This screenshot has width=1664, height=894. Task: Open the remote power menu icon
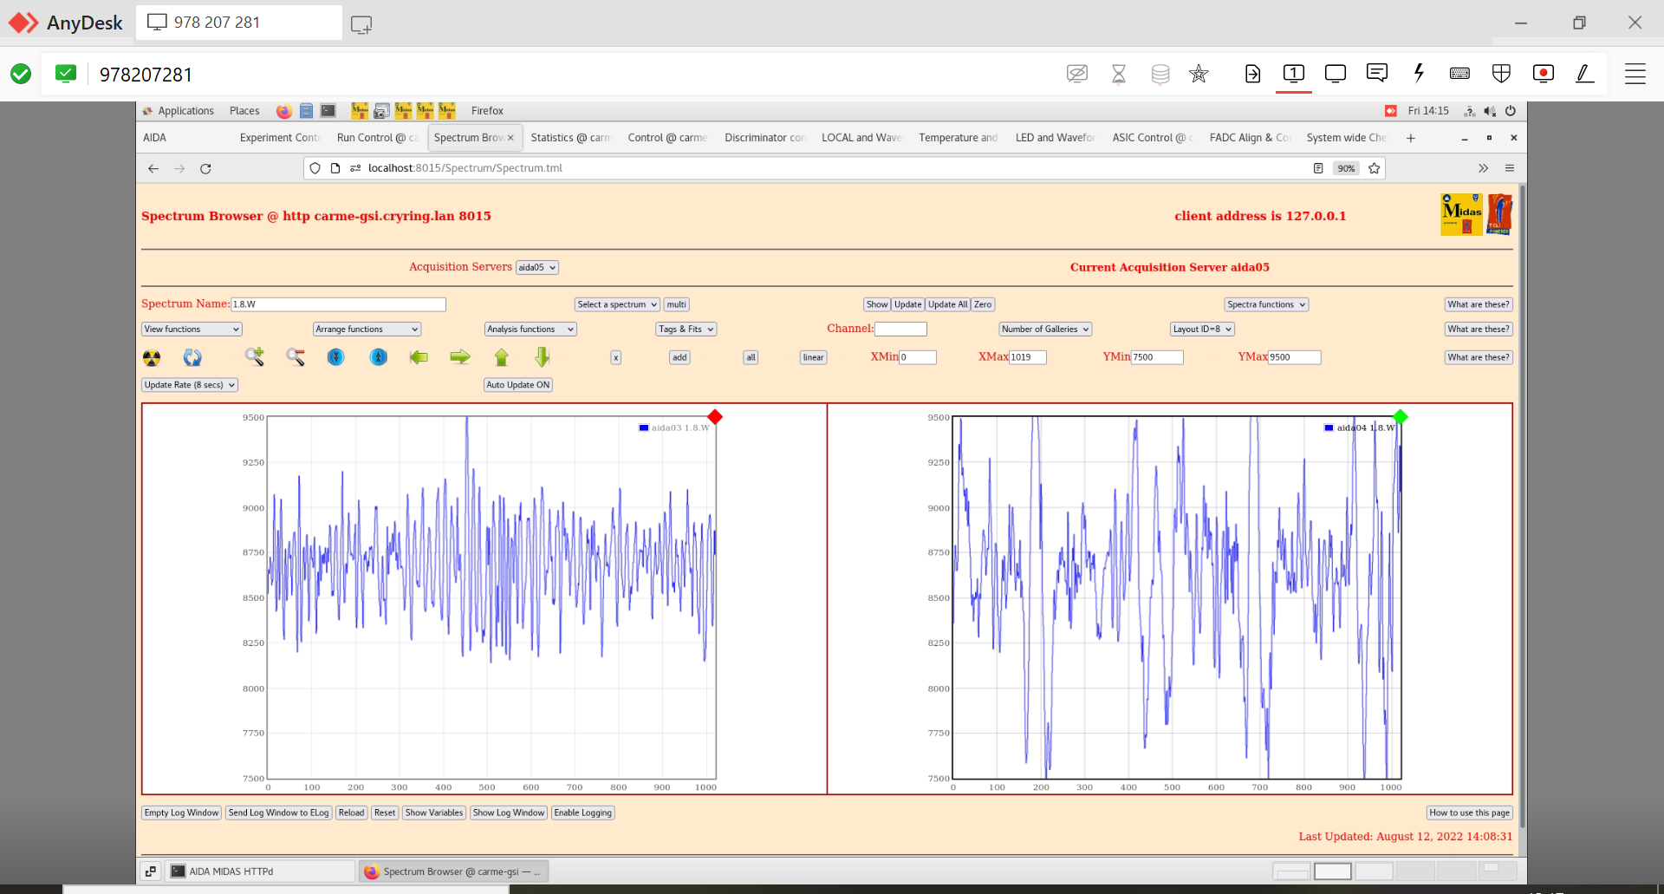[1511, 111]
